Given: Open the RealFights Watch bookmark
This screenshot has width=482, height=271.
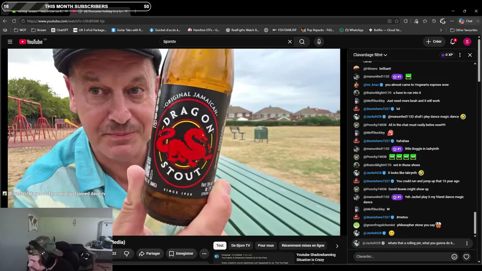Looking at the screenshot, I should tap(242, 30).
